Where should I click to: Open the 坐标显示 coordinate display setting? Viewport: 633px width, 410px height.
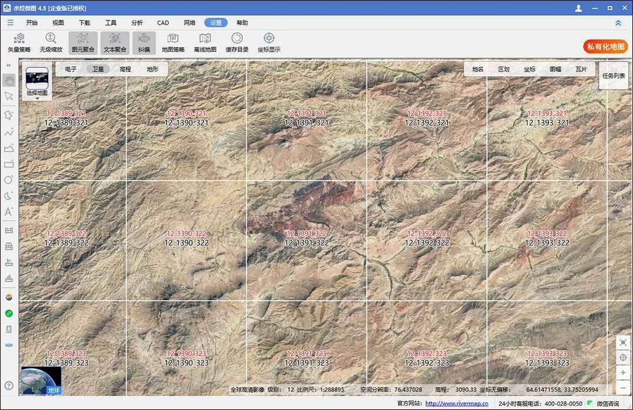[x=269, y=43]
